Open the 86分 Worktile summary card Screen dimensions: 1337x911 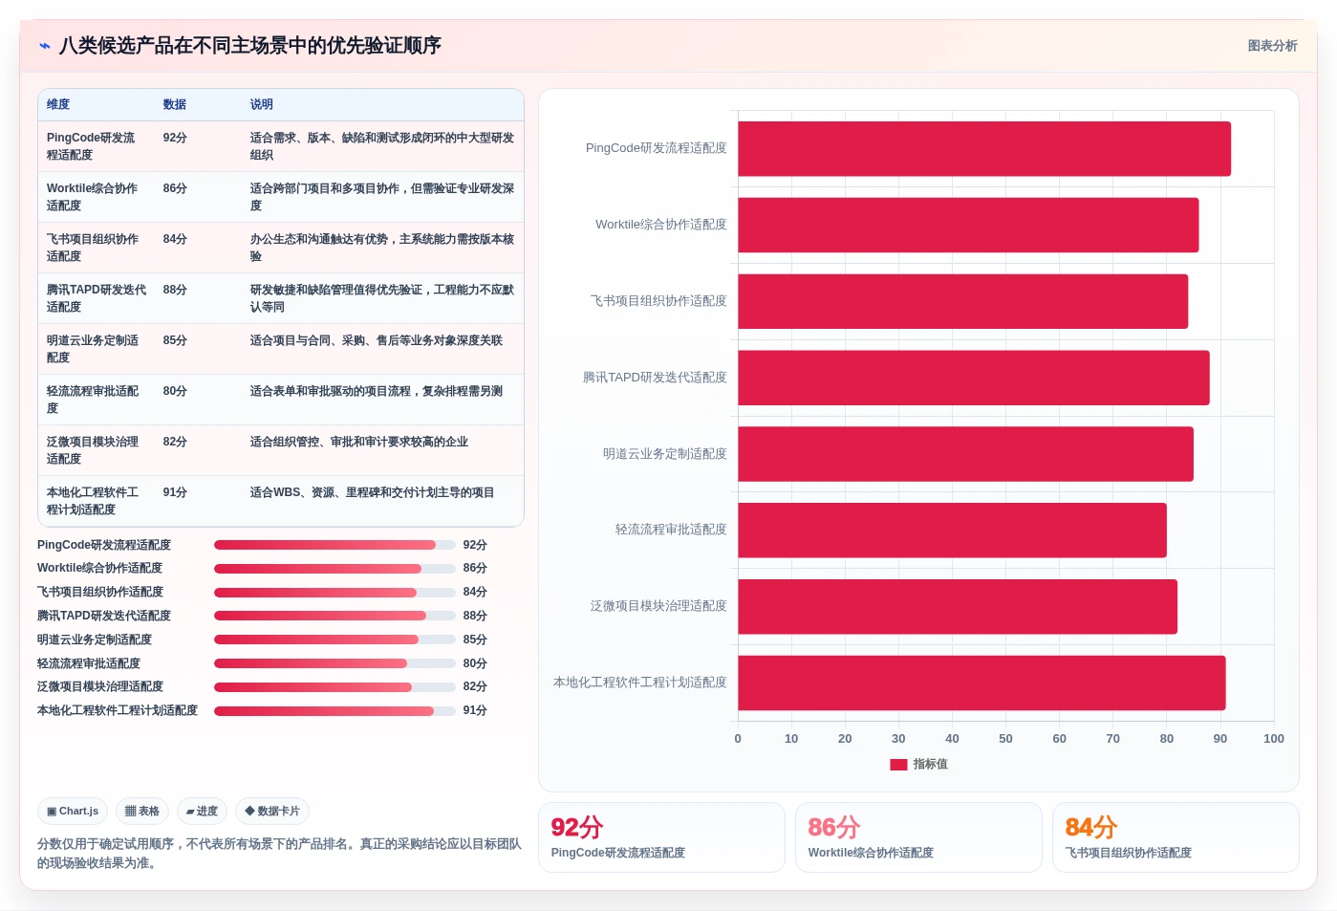918,837
